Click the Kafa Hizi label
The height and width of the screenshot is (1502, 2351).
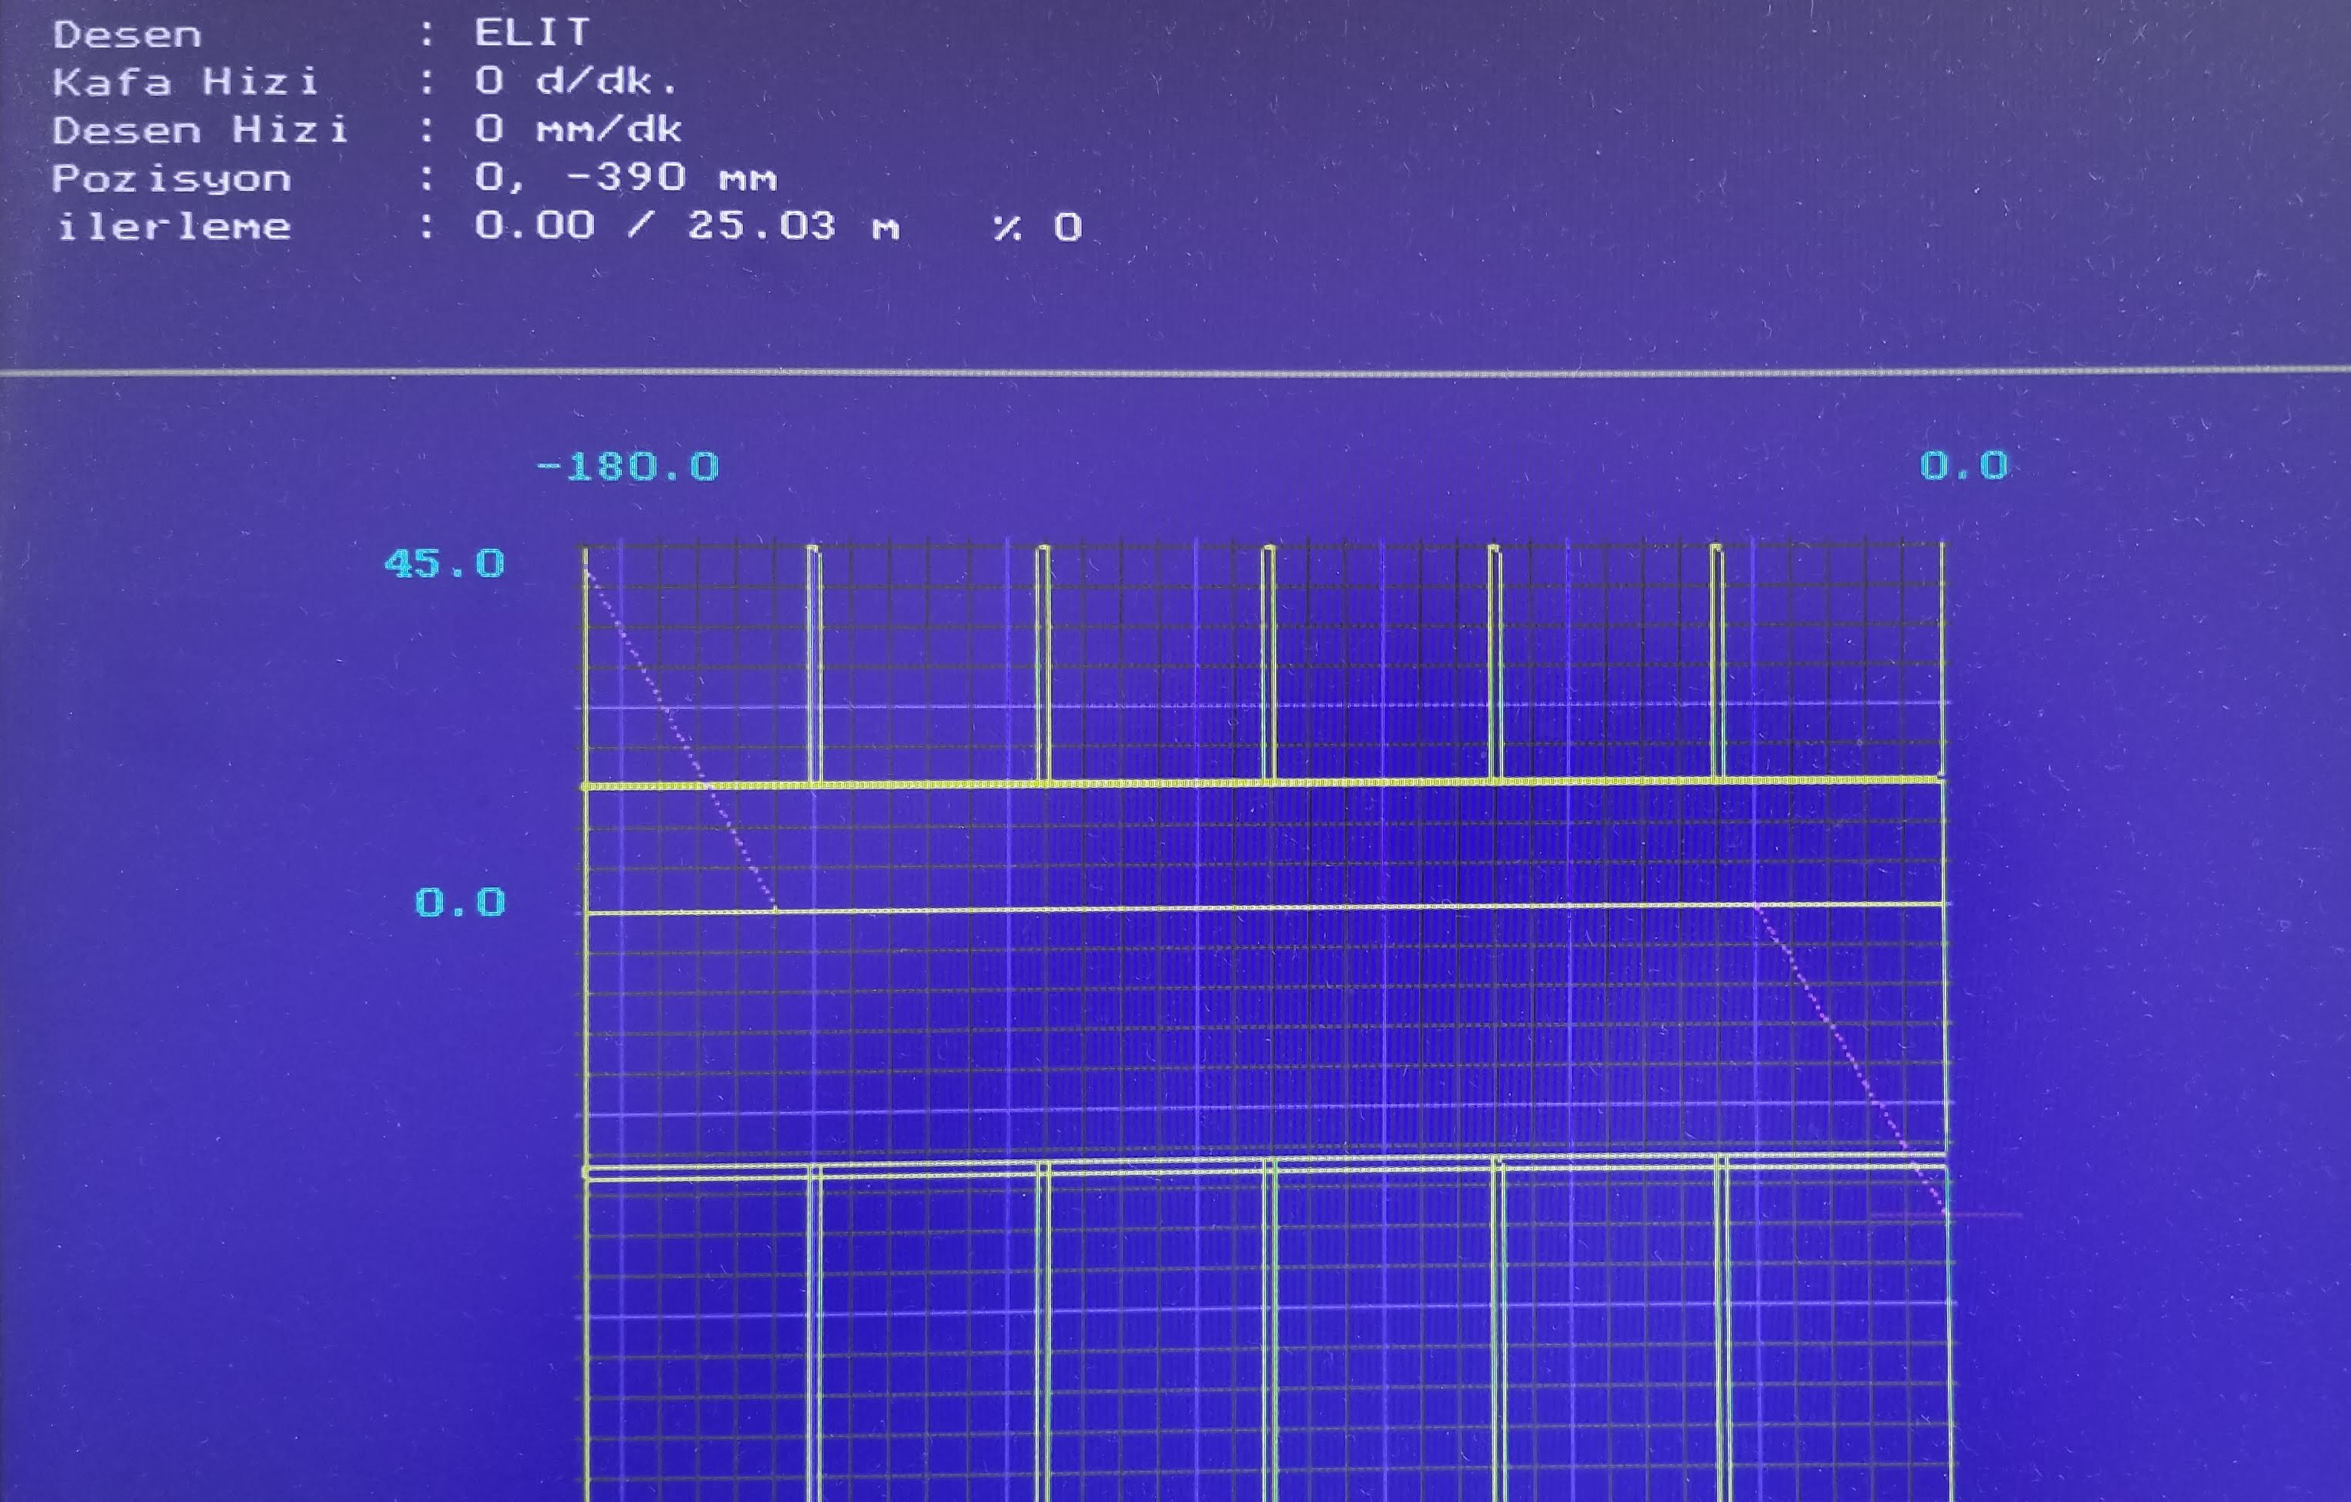pyautogui.click(x=186, y=82)
